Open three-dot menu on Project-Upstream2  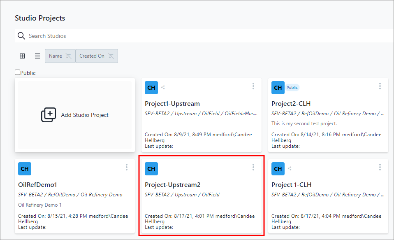tap(253, 167)
